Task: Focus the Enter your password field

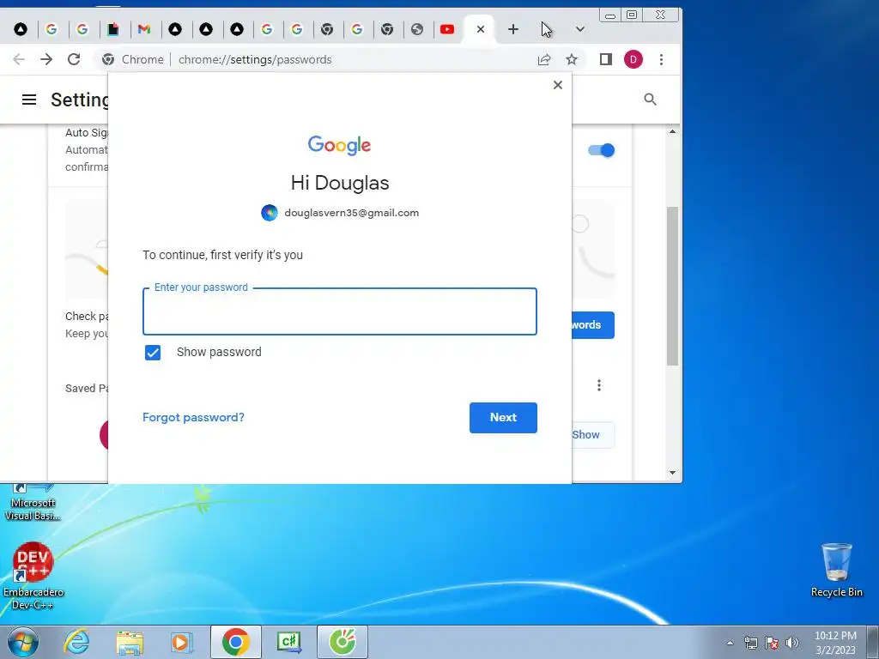Action: pyautogui.click(x=340, y=311)
